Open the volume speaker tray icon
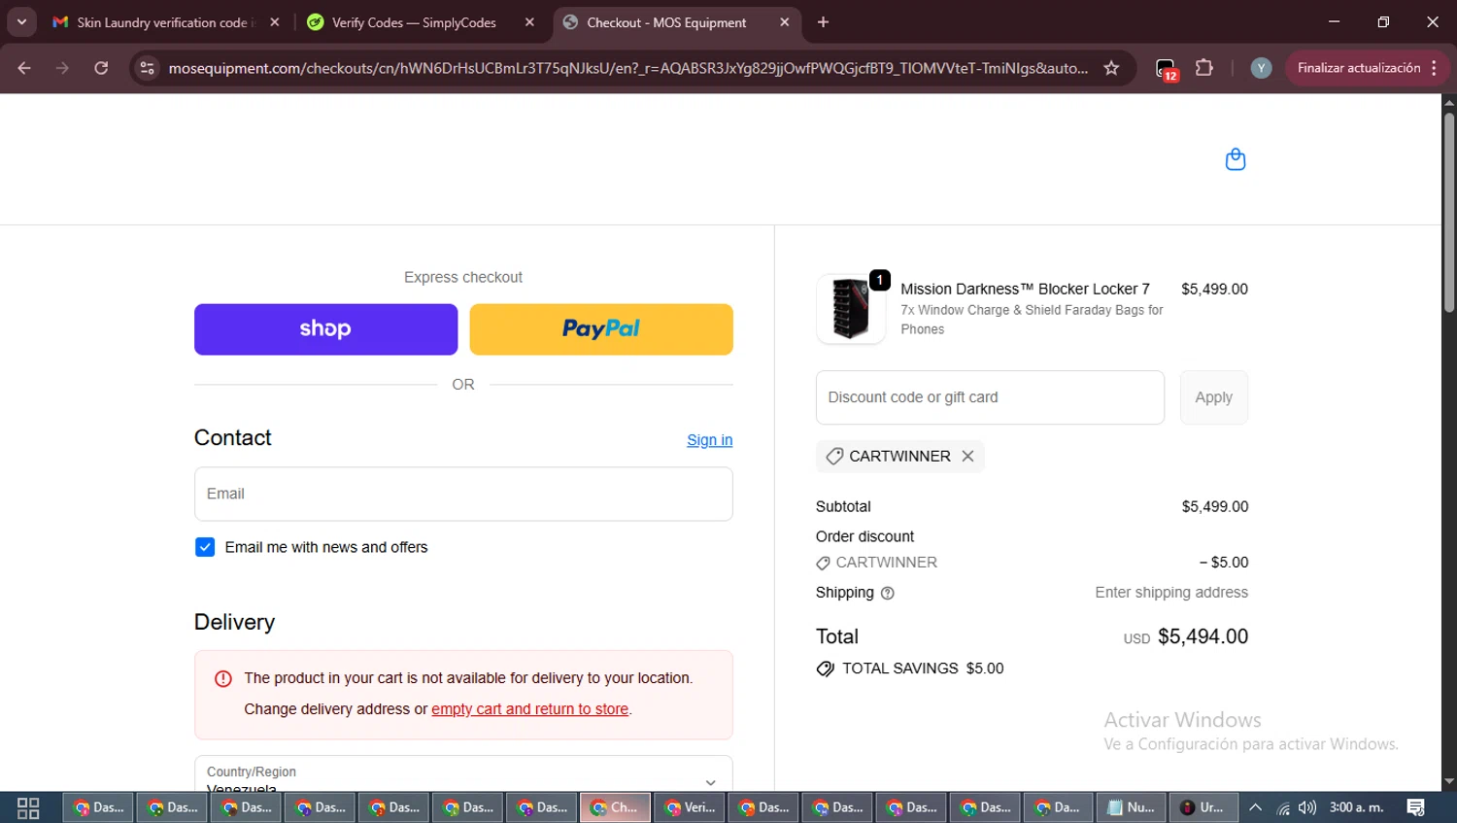The height and width of the screenshot is (823, 1457). click(1307, 807)
